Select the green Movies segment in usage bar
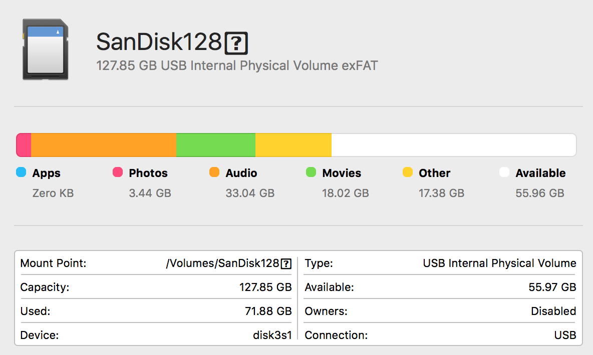 [x=216, y=145]
